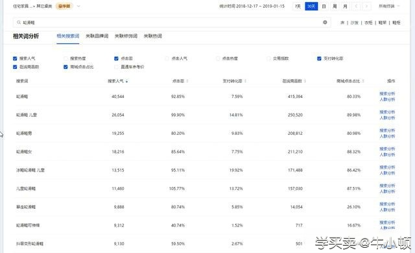
Task: Sort by the 点击率 column icon
Action: tap(187, 81)
